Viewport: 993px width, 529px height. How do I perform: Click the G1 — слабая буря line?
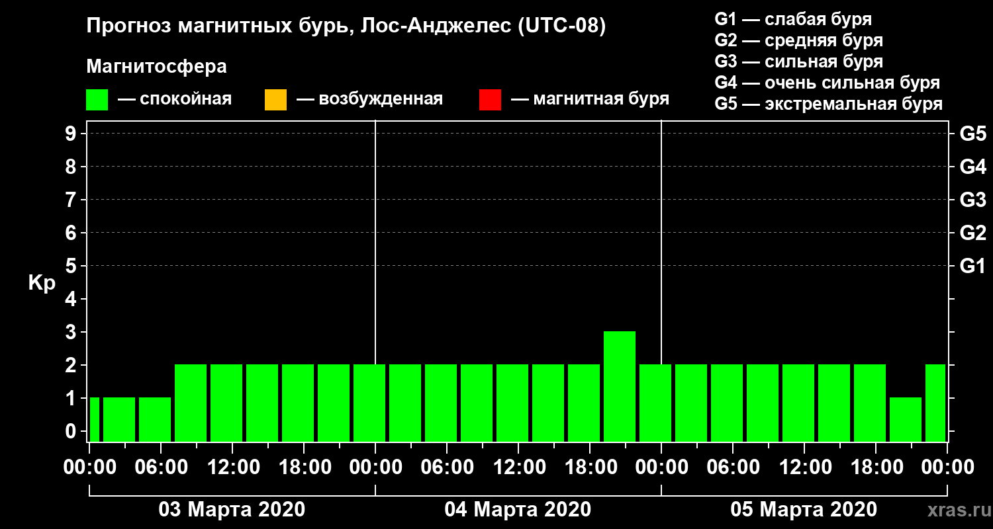click(793, 19)
